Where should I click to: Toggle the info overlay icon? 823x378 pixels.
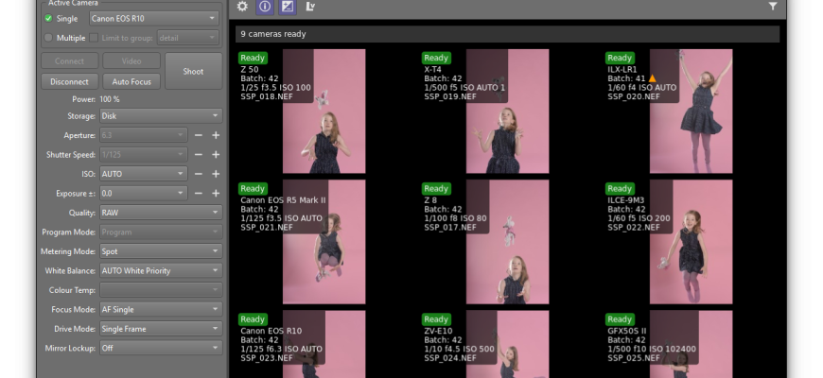pyautogui.click(x=265, y=7)
